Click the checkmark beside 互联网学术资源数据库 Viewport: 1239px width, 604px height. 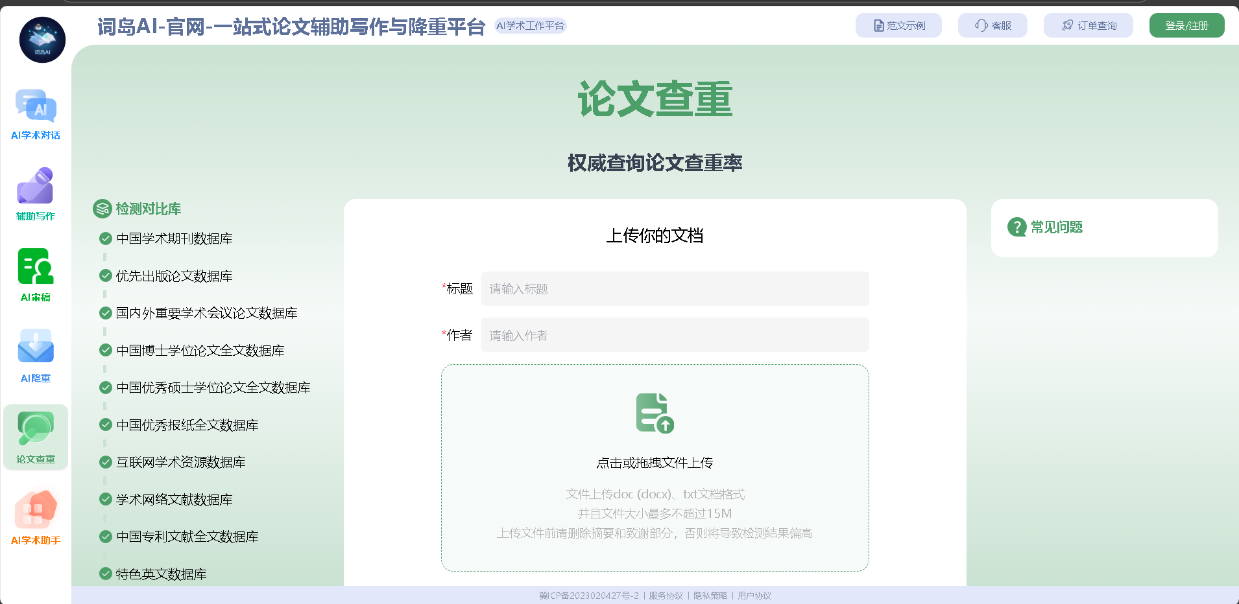tap(105, 462)
